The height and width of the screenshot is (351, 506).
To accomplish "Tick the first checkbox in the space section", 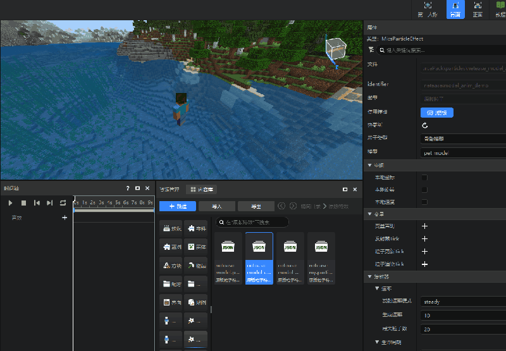I will pyautogui.click(x=424, y=178).
